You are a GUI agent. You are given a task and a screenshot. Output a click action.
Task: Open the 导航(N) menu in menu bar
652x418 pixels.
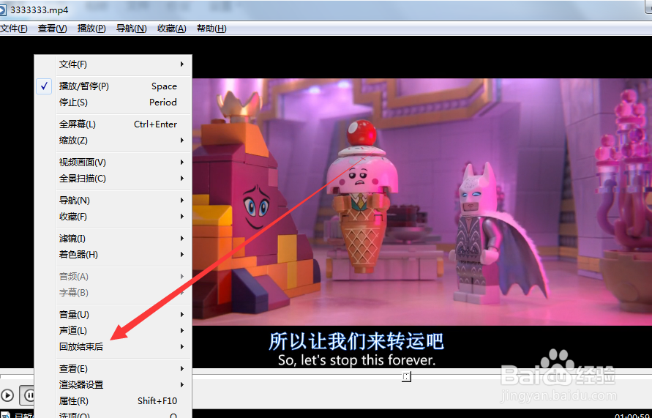coord(132,29)
